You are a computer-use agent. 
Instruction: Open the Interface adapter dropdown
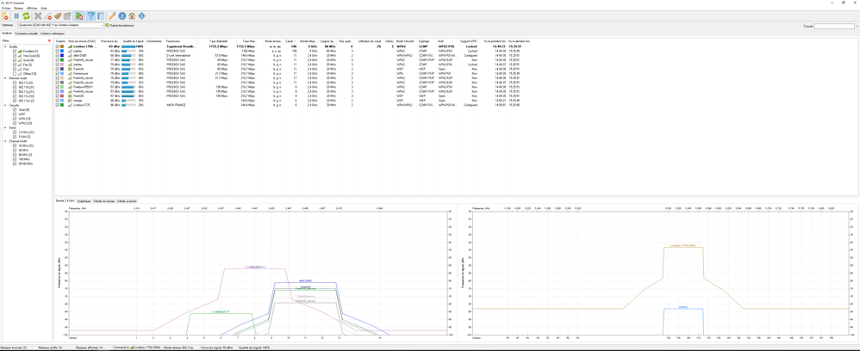click(102, 25)
